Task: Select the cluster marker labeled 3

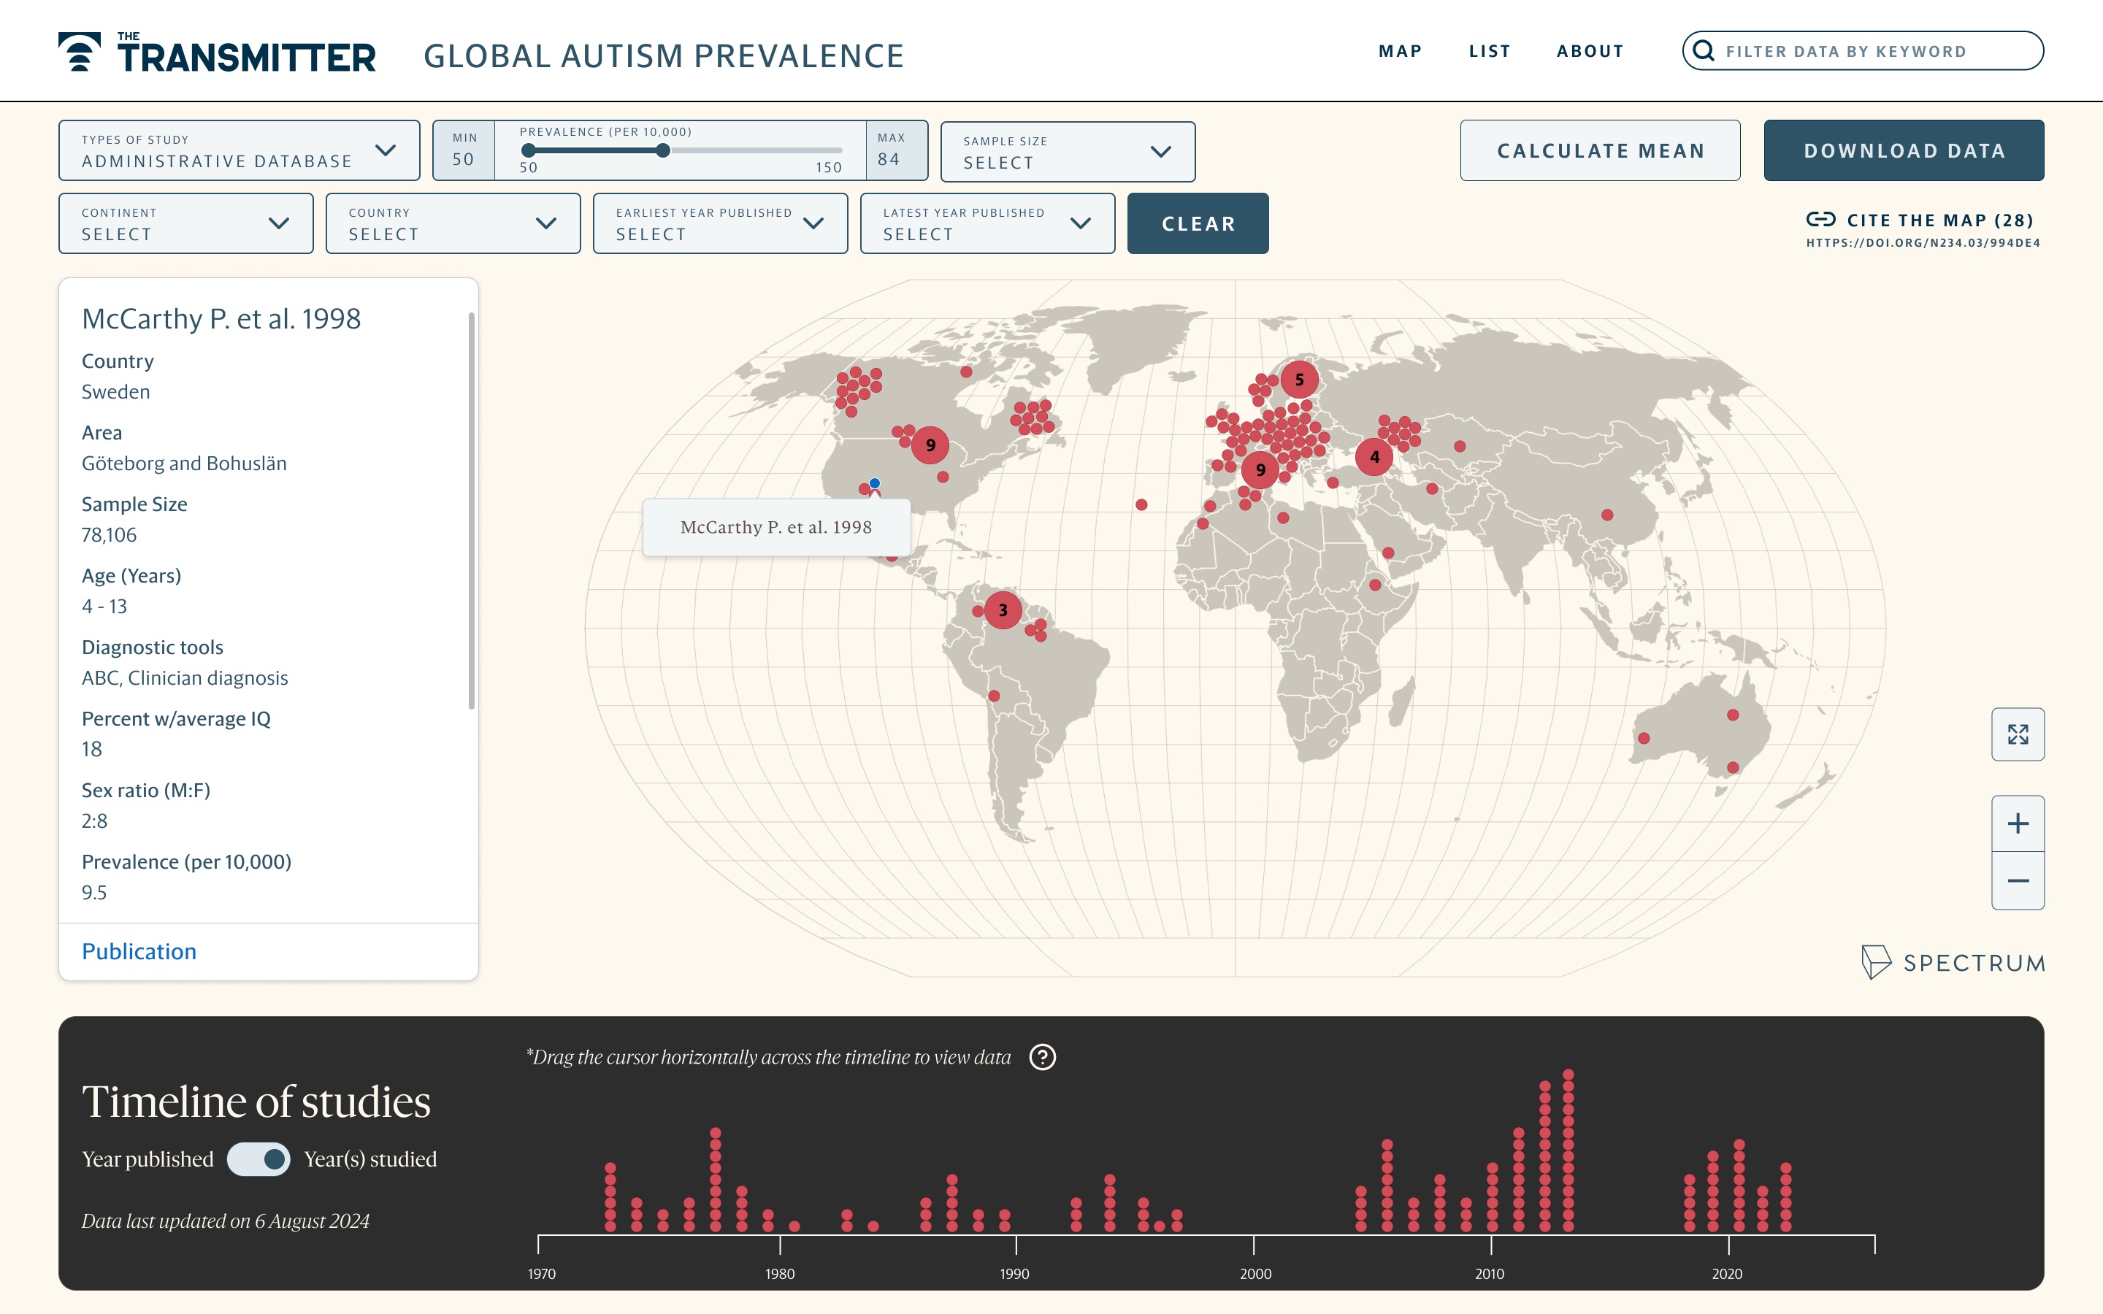Action: (1003, 610)
